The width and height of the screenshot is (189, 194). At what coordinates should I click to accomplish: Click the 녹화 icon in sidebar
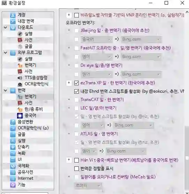tap(13, 153)
